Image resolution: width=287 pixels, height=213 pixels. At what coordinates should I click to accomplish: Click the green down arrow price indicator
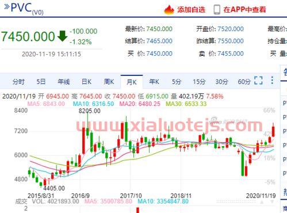[x=62, y=36]
